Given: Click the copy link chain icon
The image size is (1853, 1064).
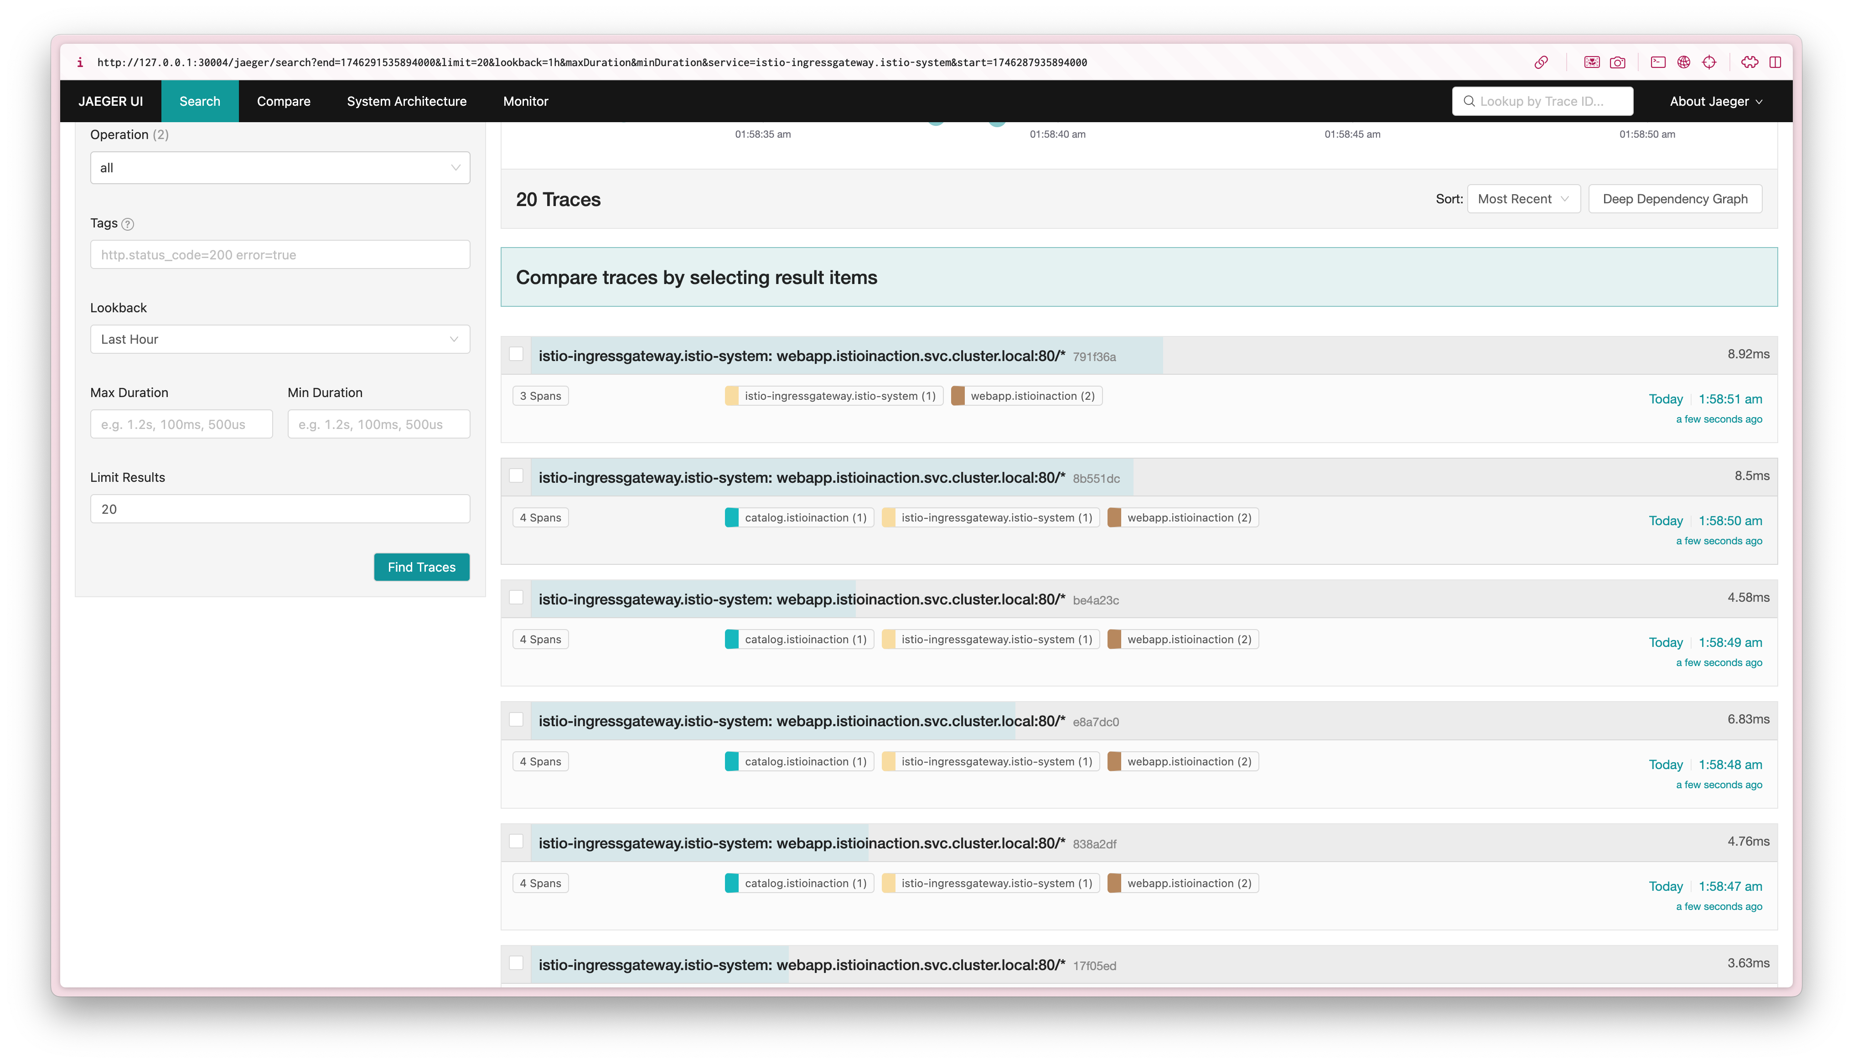Looking at the screenshot, I should (x=1541, y=62).
